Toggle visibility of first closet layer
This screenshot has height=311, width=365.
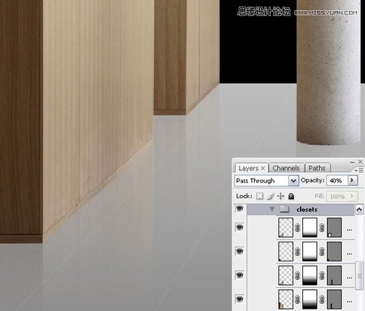tap(239, 227)
